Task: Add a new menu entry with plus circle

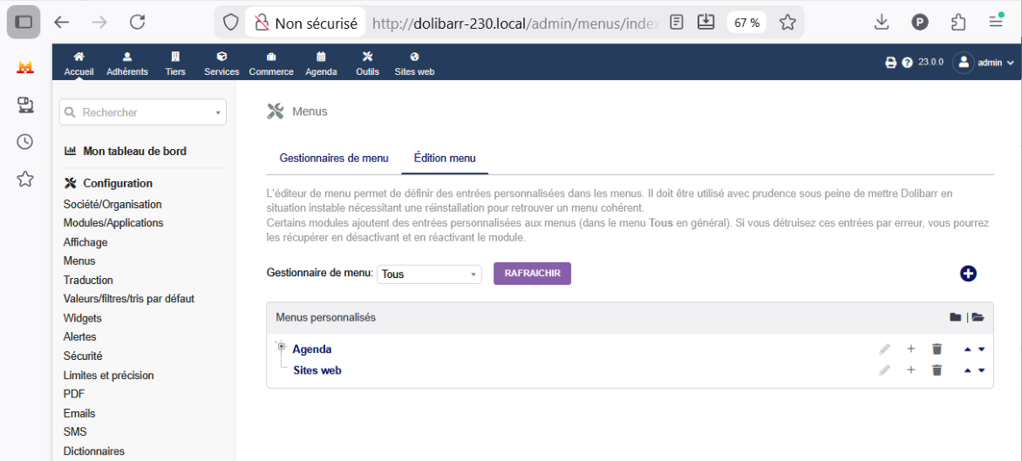Action: coord(968,274)
